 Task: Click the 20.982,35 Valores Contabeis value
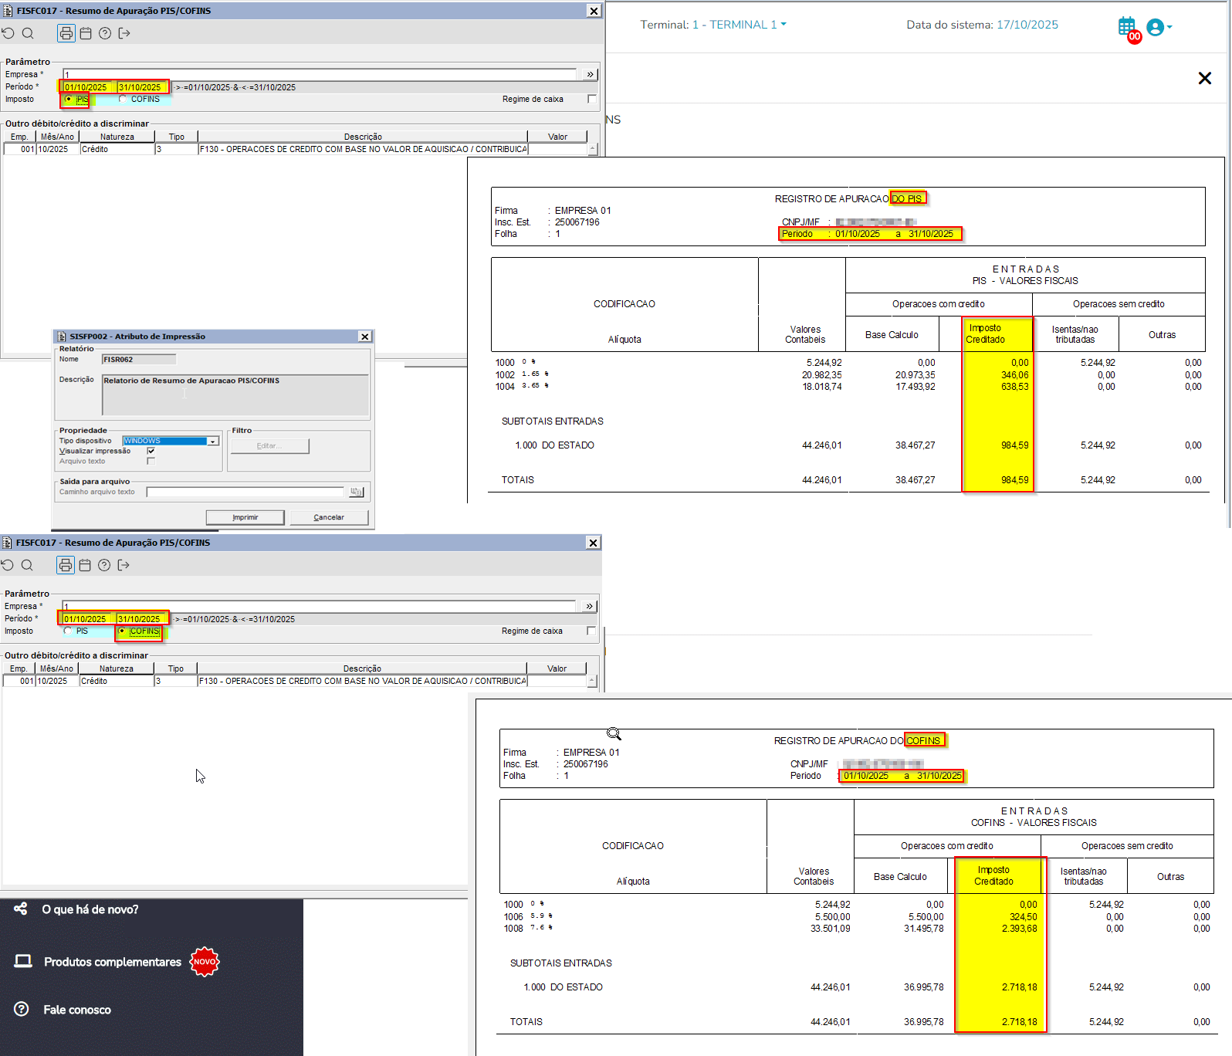pos(822,375)
